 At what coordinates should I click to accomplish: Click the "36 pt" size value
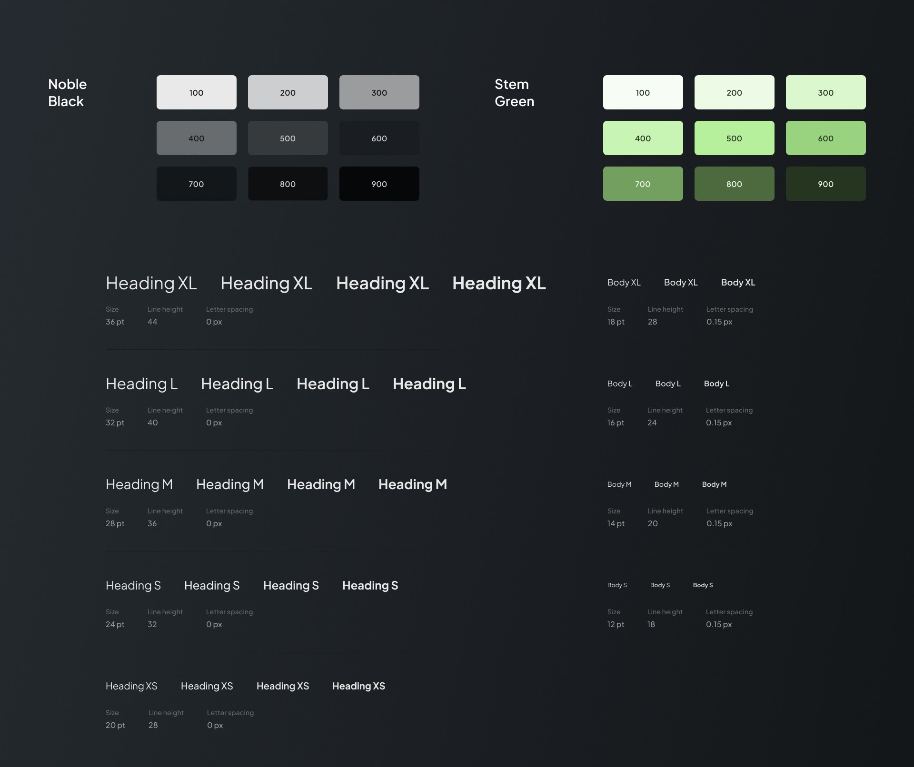115,322
